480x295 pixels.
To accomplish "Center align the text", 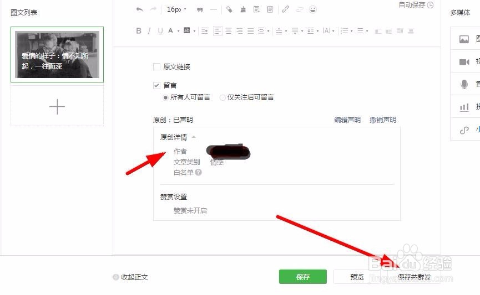I will (x=229, y=31).
